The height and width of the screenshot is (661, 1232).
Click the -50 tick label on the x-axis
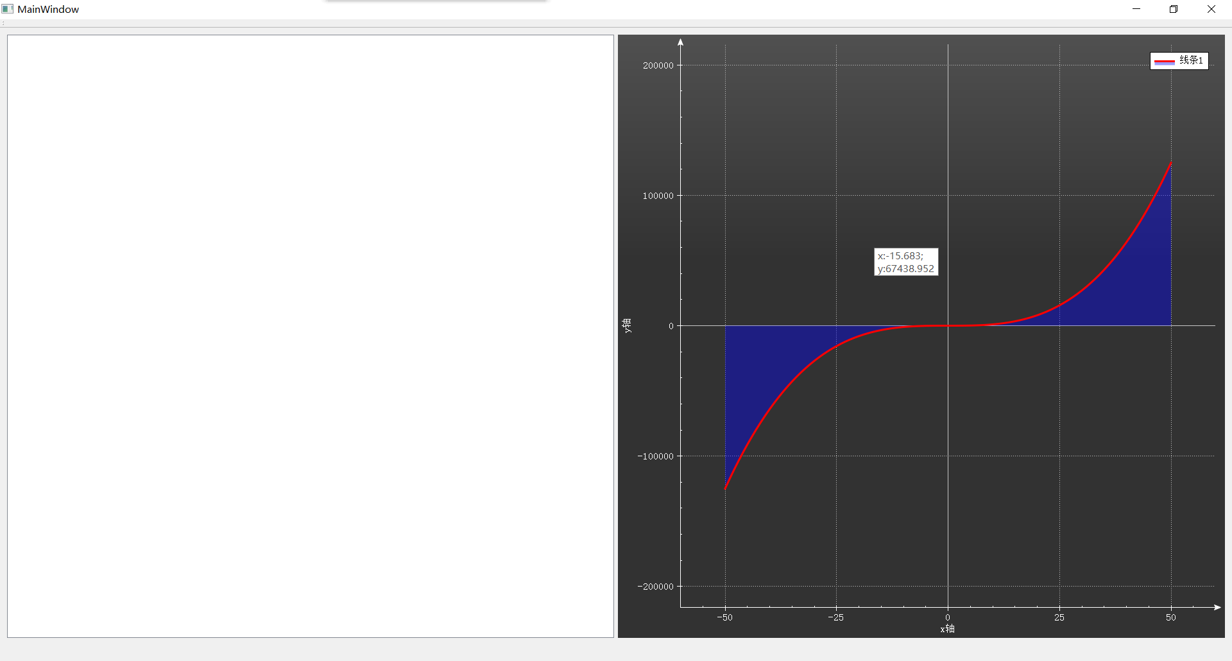point(724,617)
